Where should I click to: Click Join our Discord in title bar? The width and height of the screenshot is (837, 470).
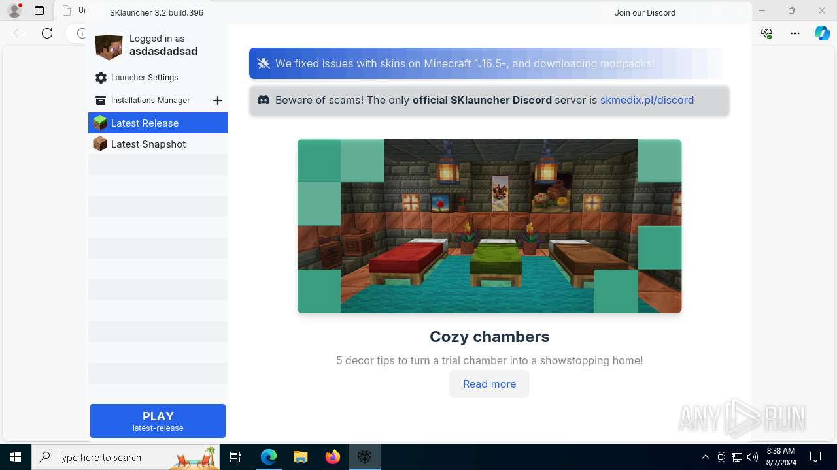click(645, 12)
